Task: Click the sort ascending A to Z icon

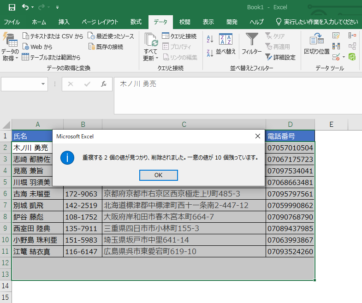Action: point(210,39)
